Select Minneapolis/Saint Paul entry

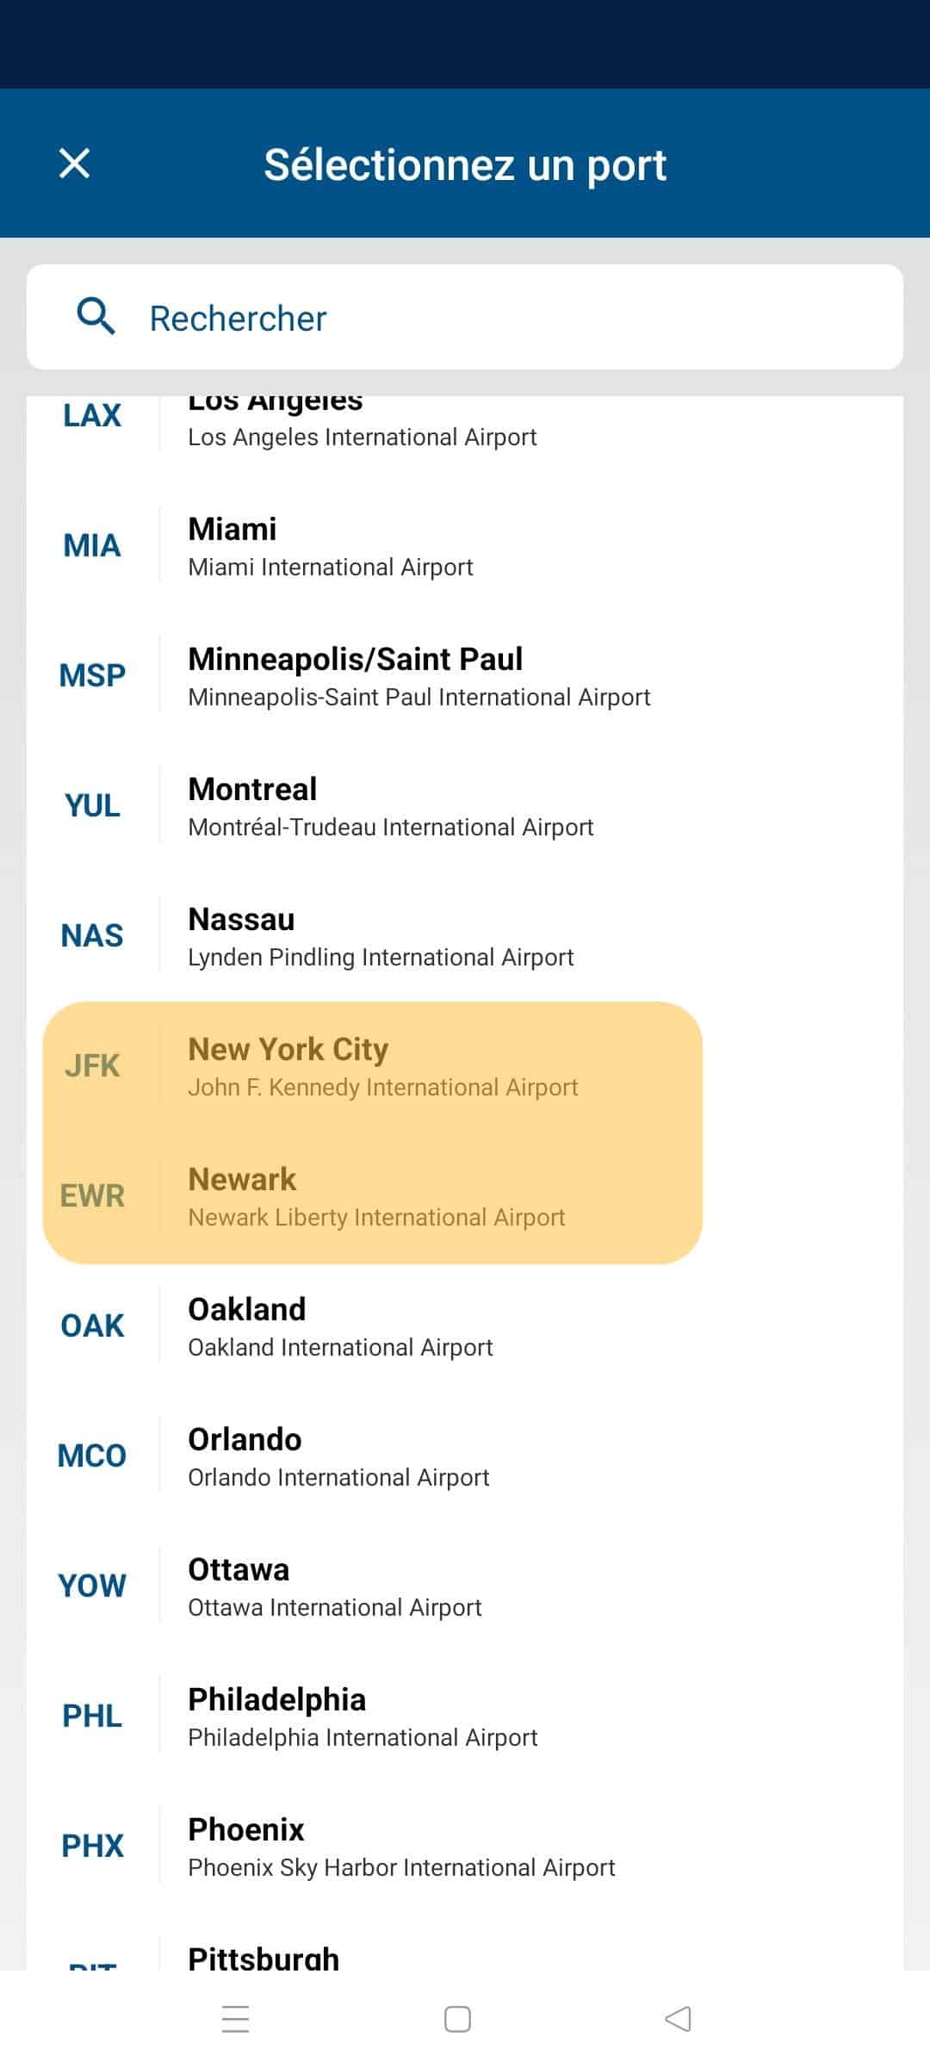(465, 675)
